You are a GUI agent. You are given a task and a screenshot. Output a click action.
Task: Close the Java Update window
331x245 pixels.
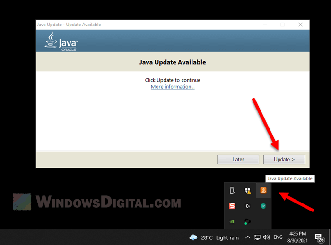(x=300, y=25)
